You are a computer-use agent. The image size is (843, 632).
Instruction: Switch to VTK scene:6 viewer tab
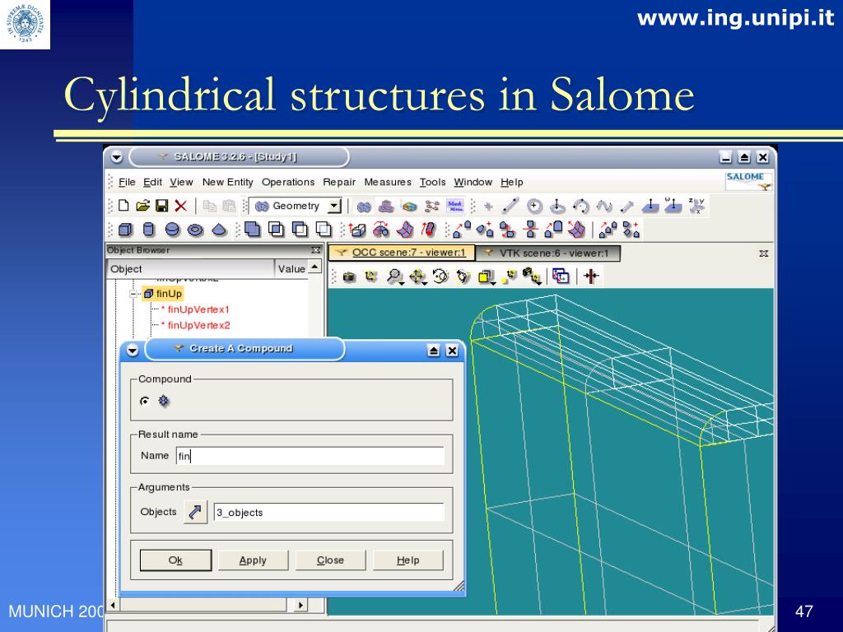tap(547, 253)
